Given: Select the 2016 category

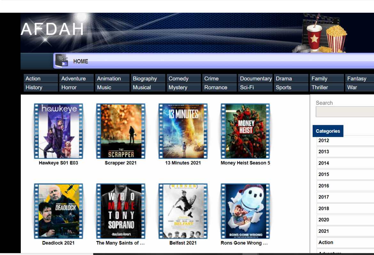Looking at the screenshot, I should click(345, 186).
